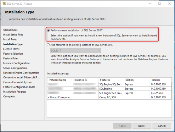
Task: Open the SQL2017 instance dropdown
Action: click(76, 51)
